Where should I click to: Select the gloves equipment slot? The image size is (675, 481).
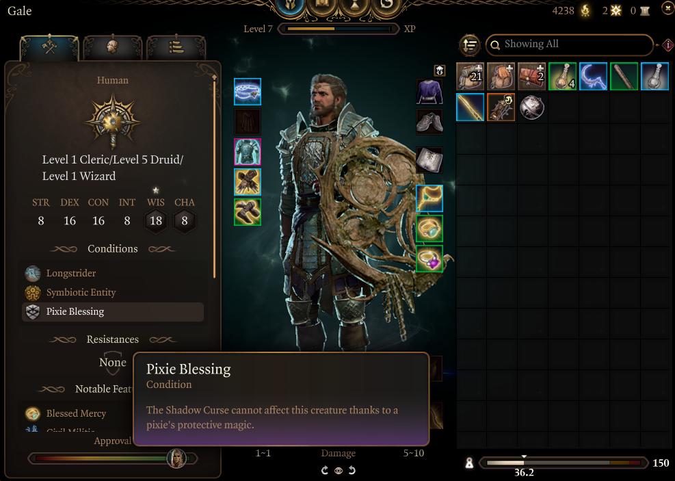coord(248,182)
